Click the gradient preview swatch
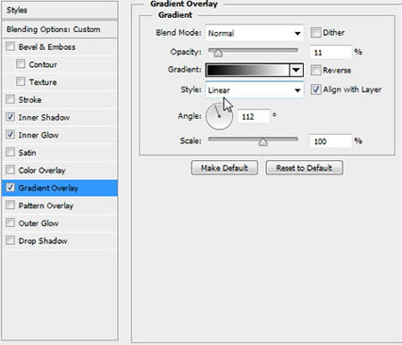Viewport: 402px width, 345px height. 247,70
